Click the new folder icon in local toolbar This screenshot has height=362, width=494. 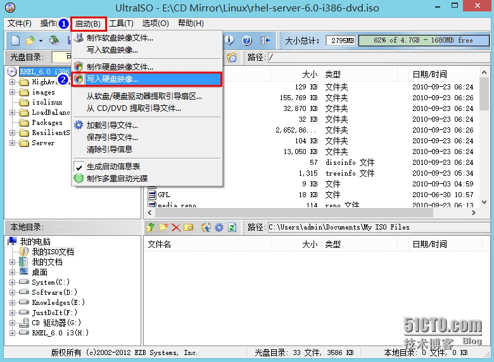point(163,227)
